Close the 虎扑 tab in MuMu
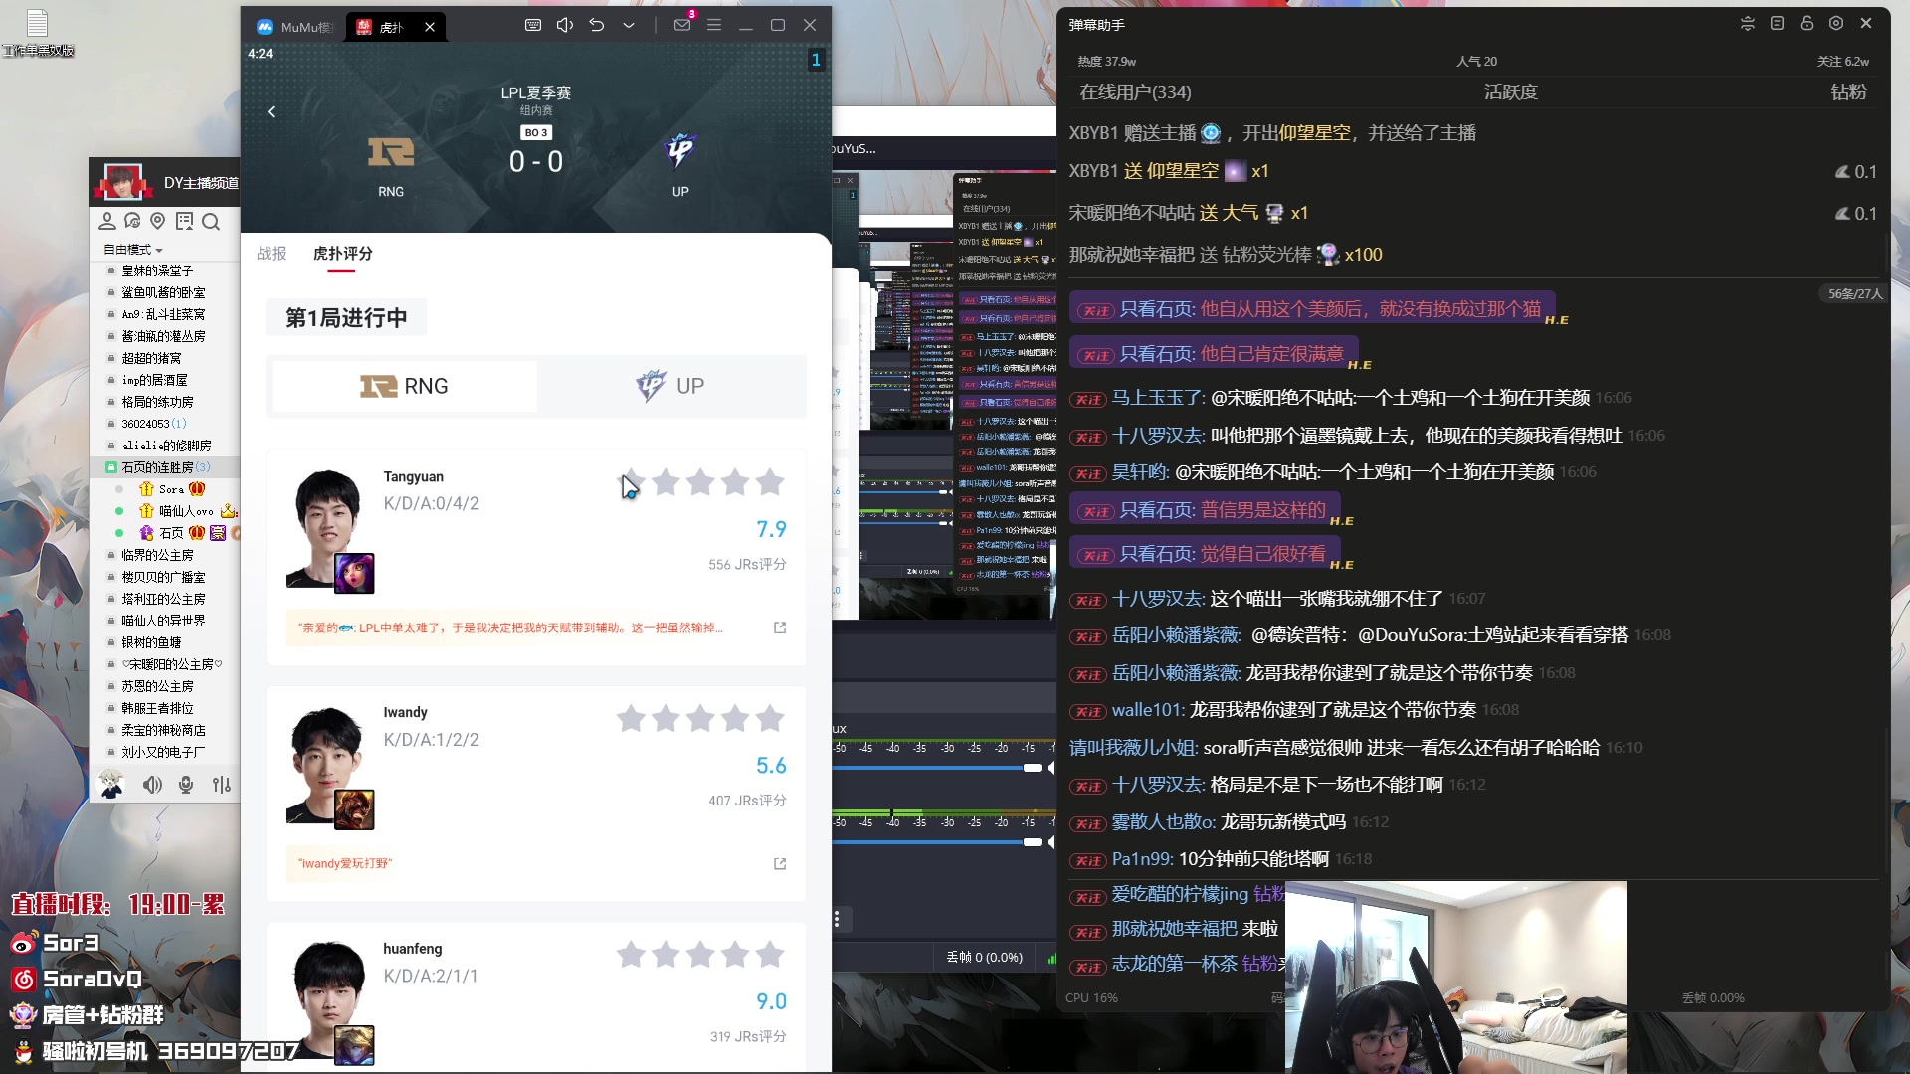Screen dimensions: 1910x1074 (x=430, y=27)
